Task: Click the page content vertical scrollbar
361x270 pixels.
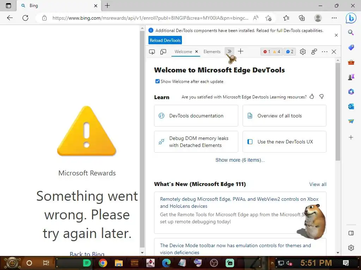Action: click(x=142, y=139)
